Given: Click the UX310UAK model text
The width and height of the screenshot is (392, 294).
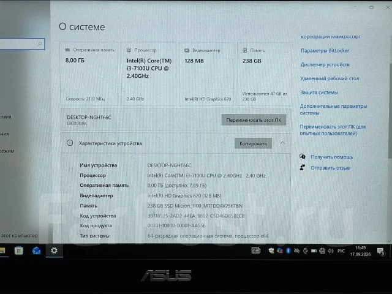Looking at the screenshot, I should click(77, 123).
